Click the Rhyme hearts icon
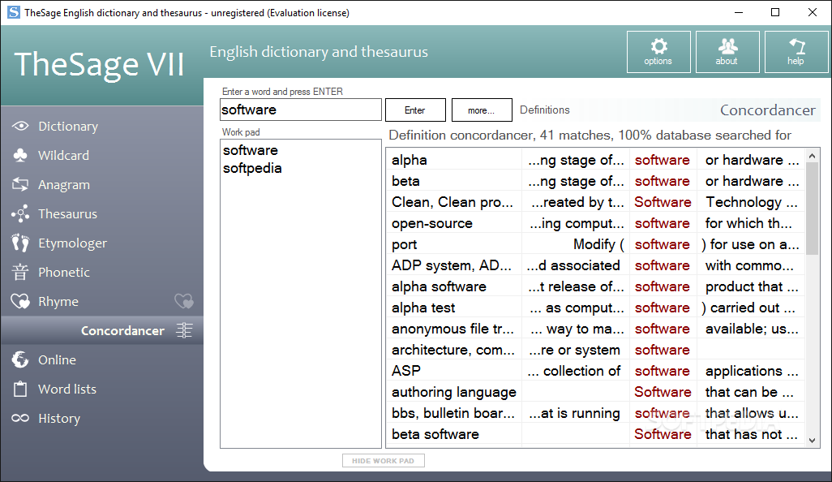832x482 pixels. [20, 302]
